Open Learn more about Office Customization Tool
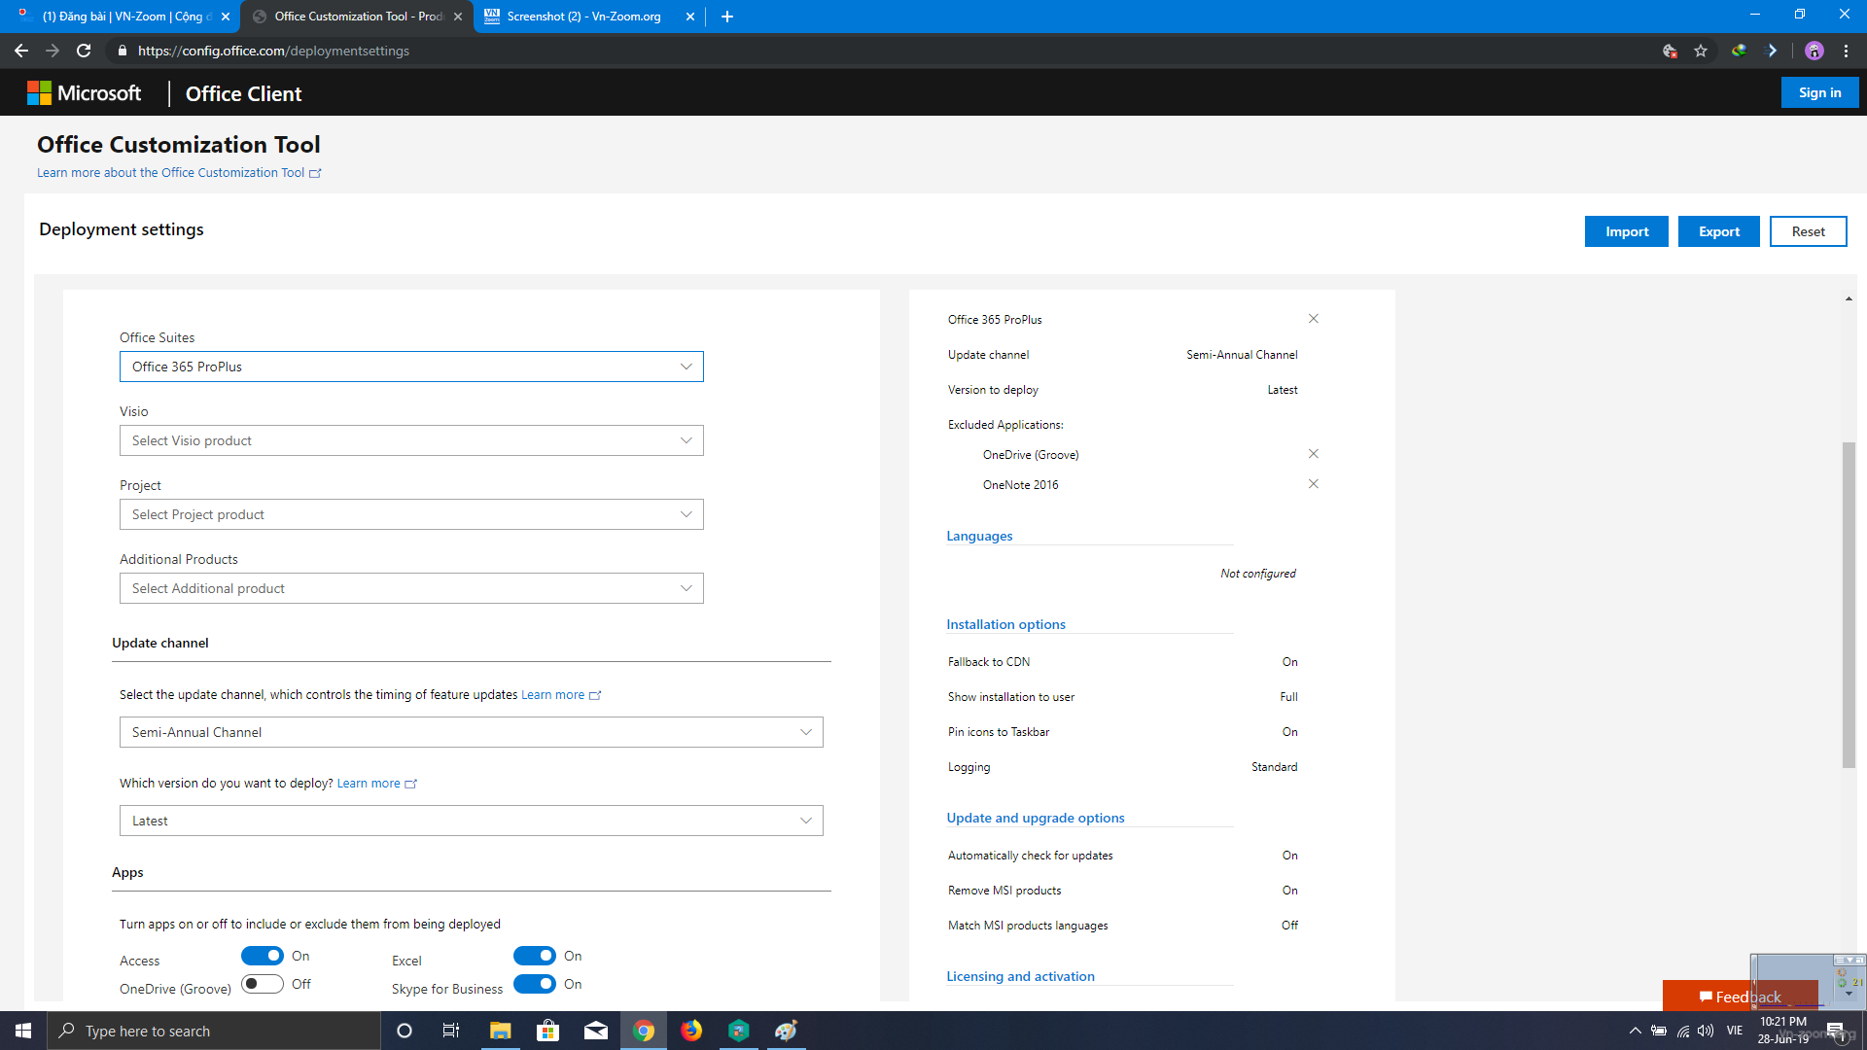This screenshot has height=1050, width=1867. coord(179,172)
